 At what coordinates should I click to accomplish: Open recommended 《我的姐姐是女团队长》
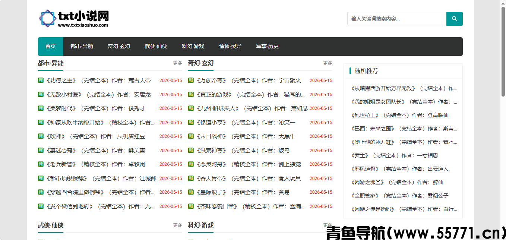tap(404, 102)
